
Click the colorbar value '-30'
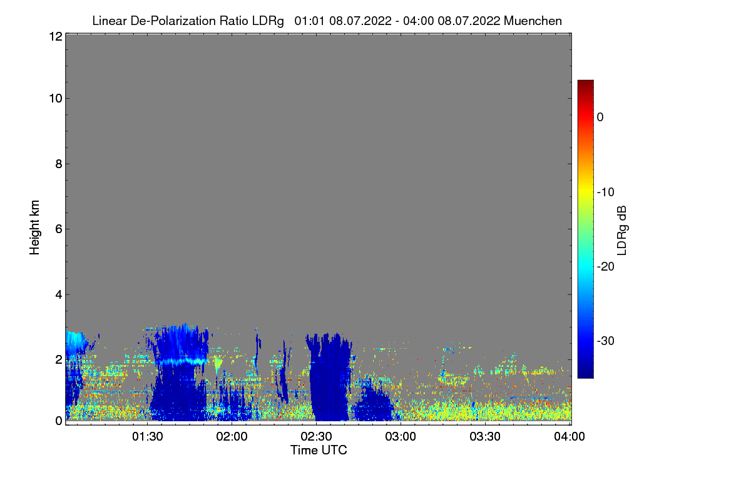[x=605, y=341]
